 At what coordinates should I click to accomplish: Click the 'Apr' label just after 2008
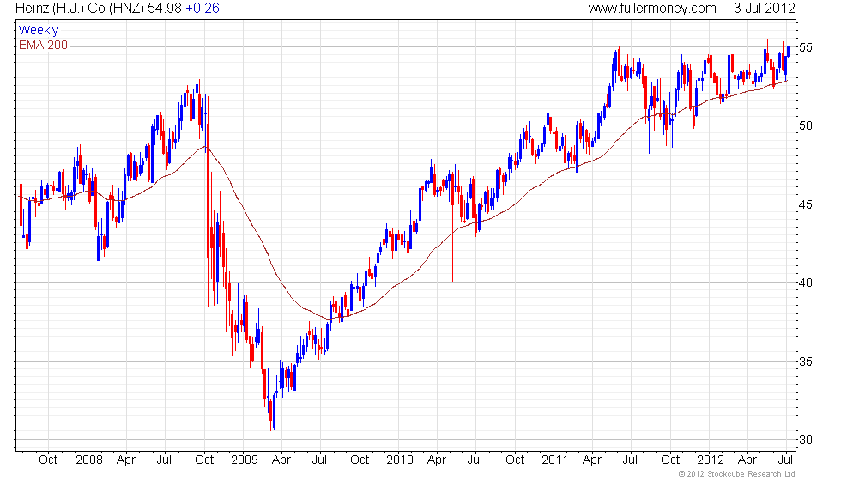click(126, 460)
